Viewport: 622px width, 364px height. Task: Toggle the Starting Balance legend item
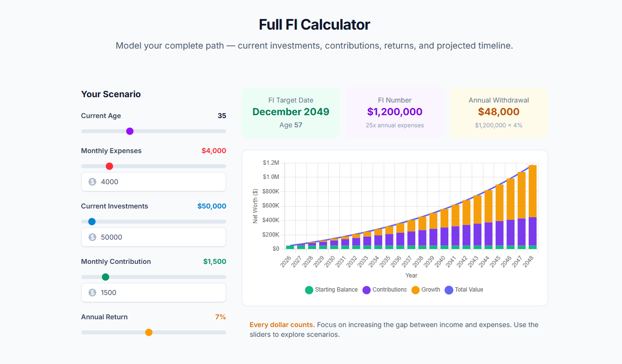331,290
